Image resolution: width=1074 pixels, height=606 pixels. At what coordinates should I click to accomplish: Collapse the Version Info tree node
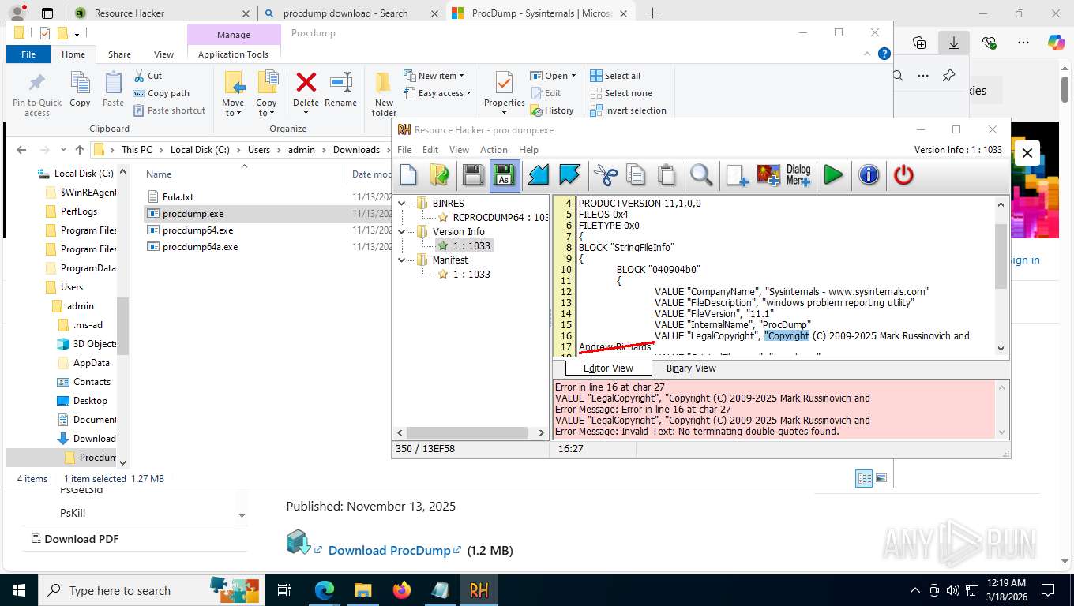click(402, 231)
